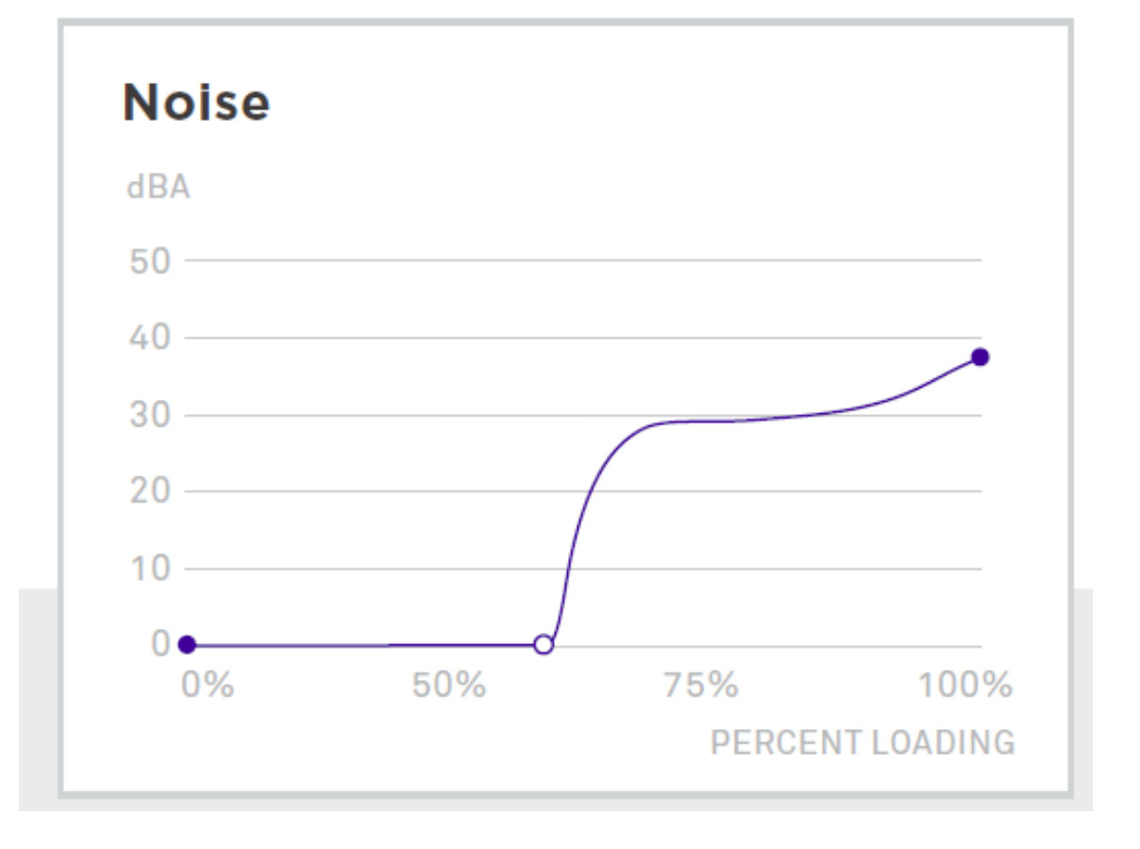Screen dimensions: 1140x849
Task: Select the 20 dBA axis label
Action: point(149,491)
